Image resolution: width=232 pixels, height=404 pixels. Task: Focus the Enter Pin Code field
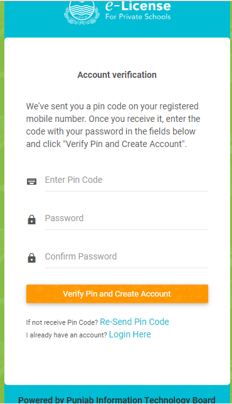click(x=127, y=180)
